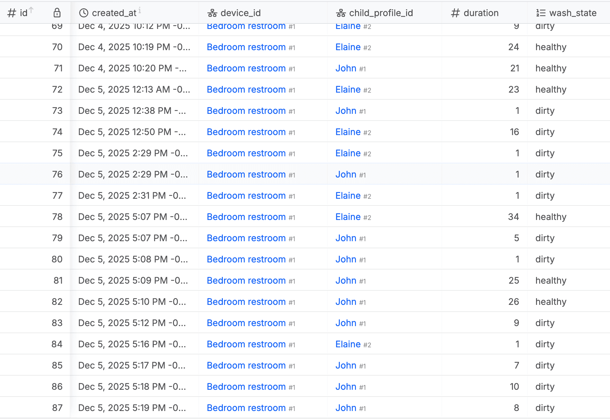Click the list icon beside wash_state
This screenshot has height=420, width=610.
[x=541, y=13]
